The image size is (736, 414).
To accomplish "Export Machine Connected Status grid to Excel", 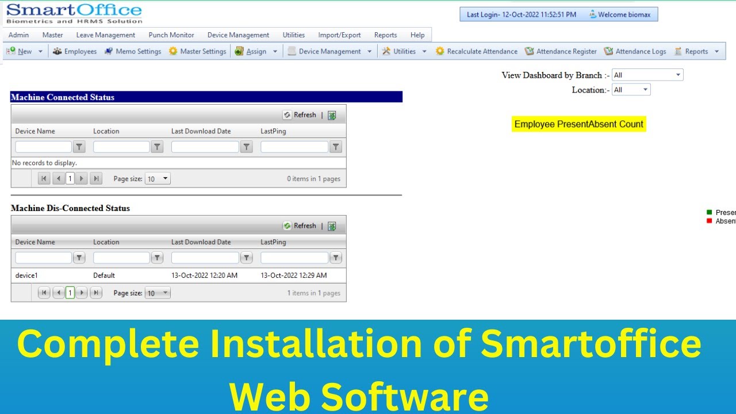I will point(332,115).
